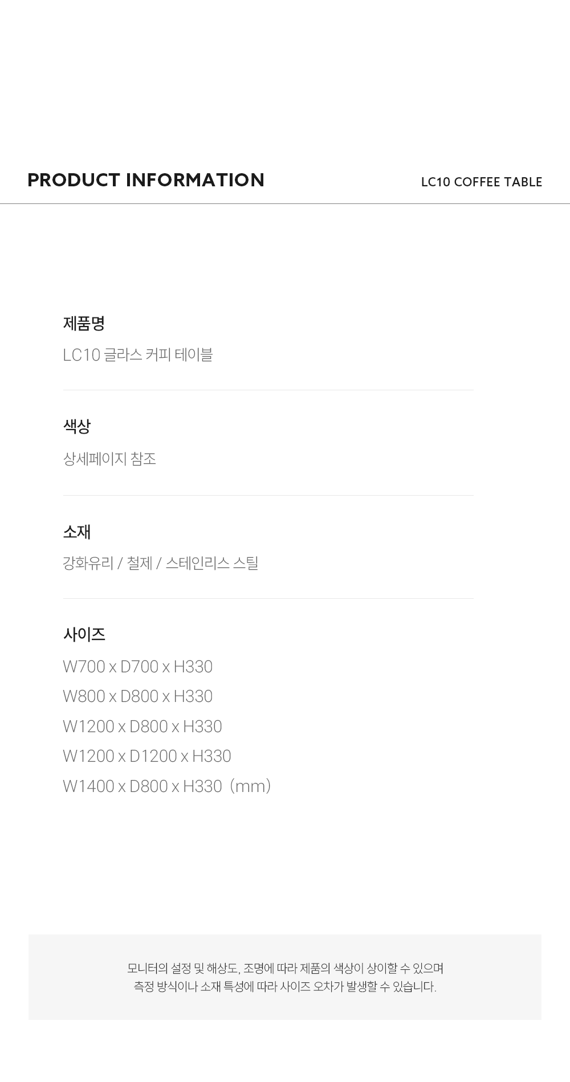Screen dimensions: 570x1082
Task: Select the 사이즈 heading
Action: point(84,634)
